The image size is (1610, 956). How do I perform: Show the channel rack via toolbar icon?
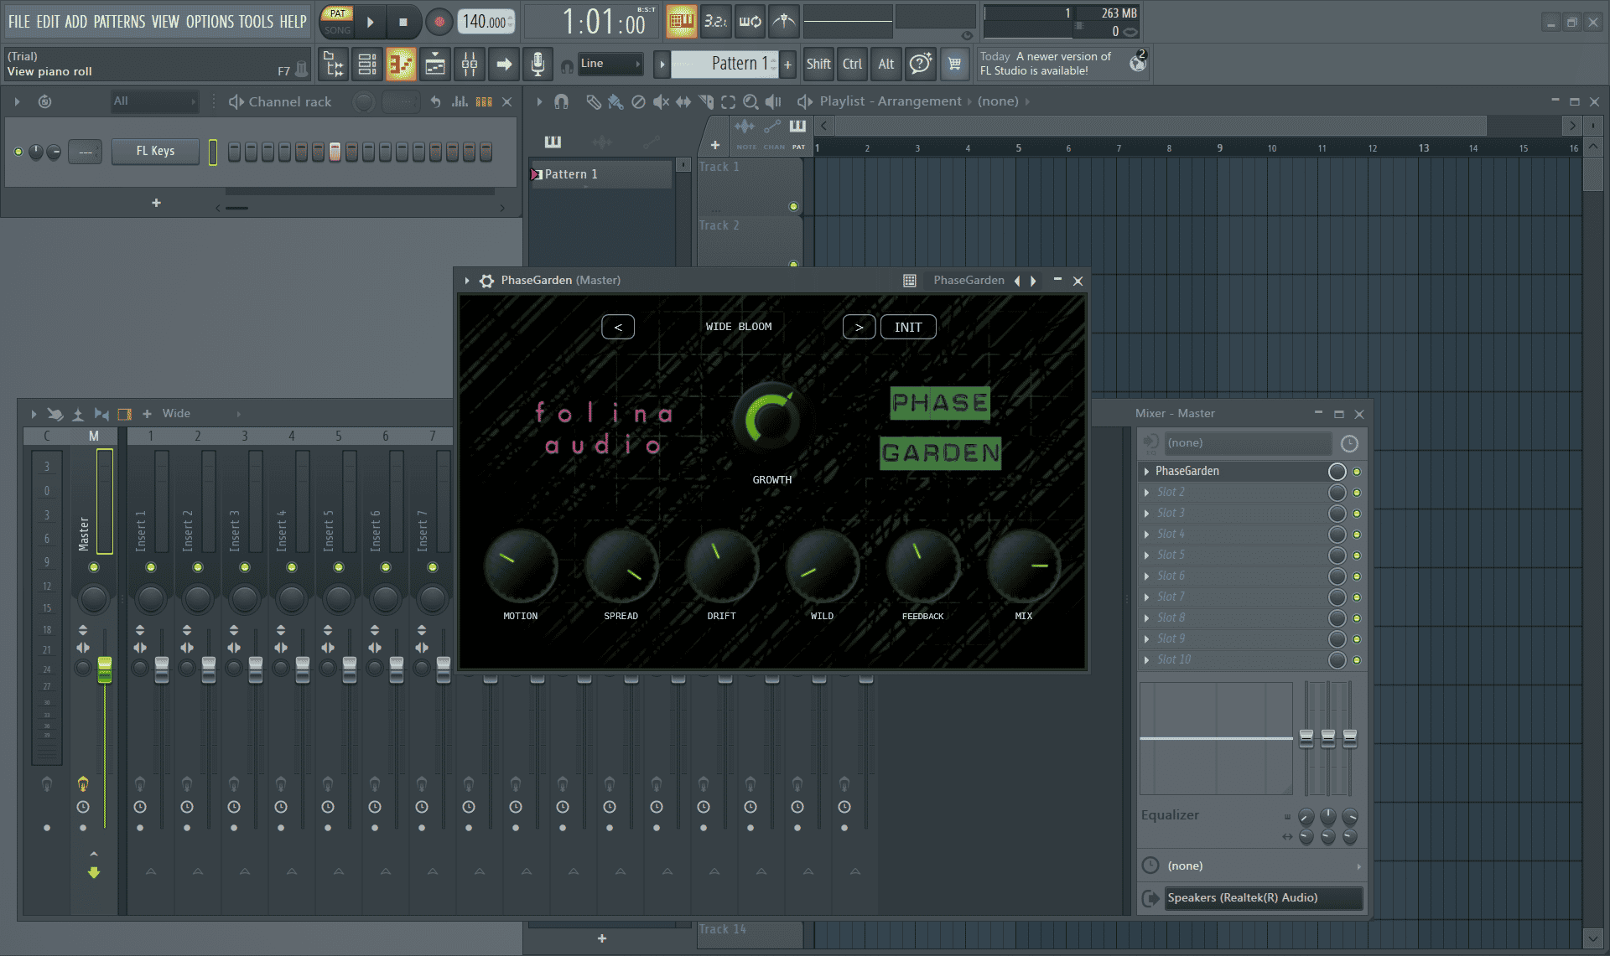coord(367,64)
